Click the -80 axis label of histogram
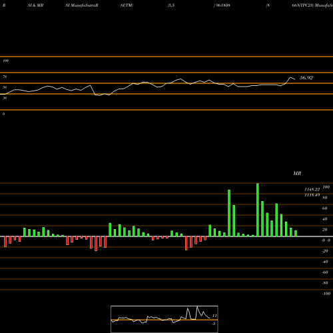333x333 pixels. (325, 283)
